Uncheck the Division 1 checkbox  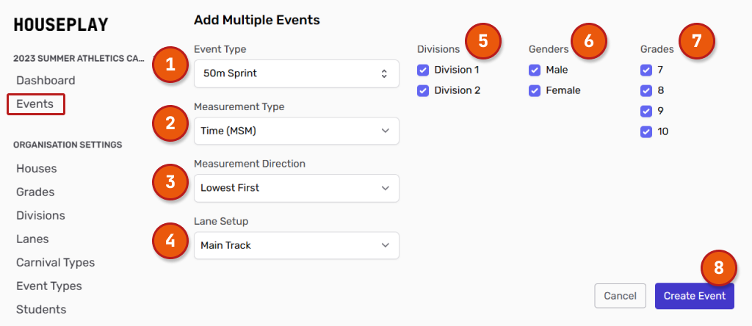click(x=423, y=70)
